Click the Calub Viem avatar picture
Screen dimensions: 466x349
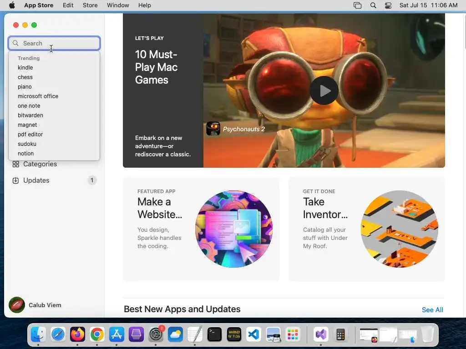(x=17, y=305)
